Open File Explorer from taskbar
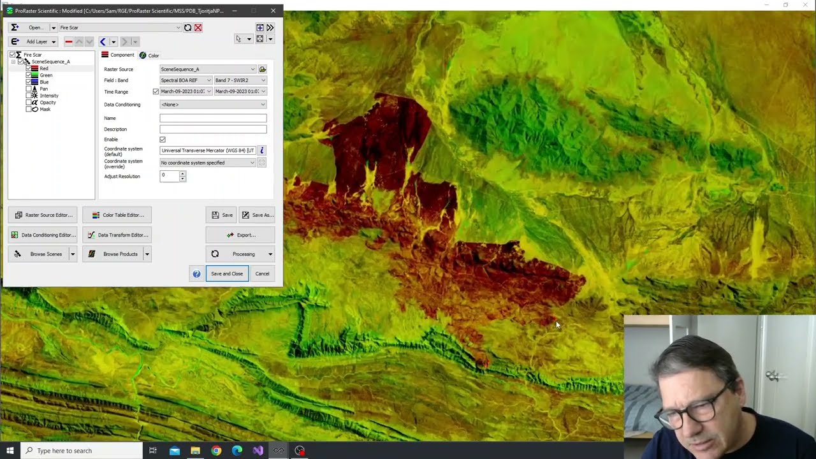Image resolution: width=816 pixels, height=459 pixels. (195, 451)
